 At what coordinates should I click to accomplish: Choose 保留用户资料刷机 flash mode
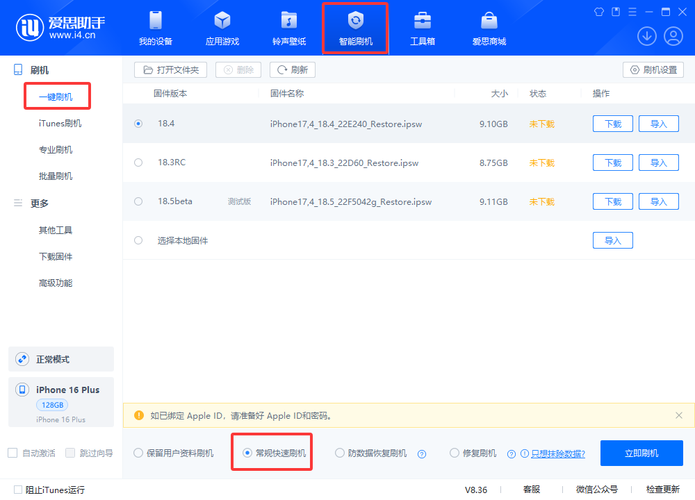click(x=137, y=452)
